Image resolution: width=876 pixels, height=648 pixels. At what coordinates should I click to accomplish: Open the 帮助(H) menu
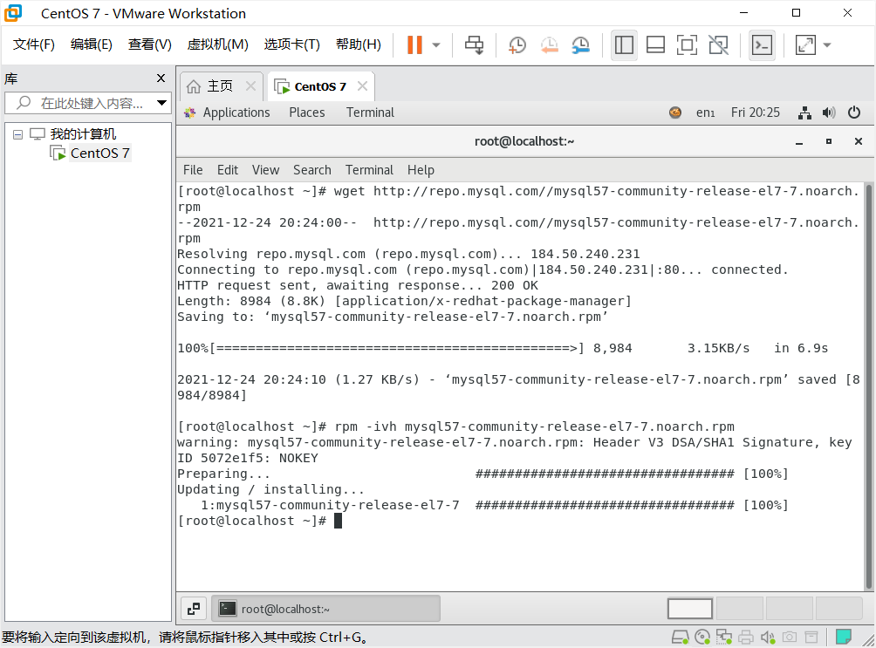(358, 44)
